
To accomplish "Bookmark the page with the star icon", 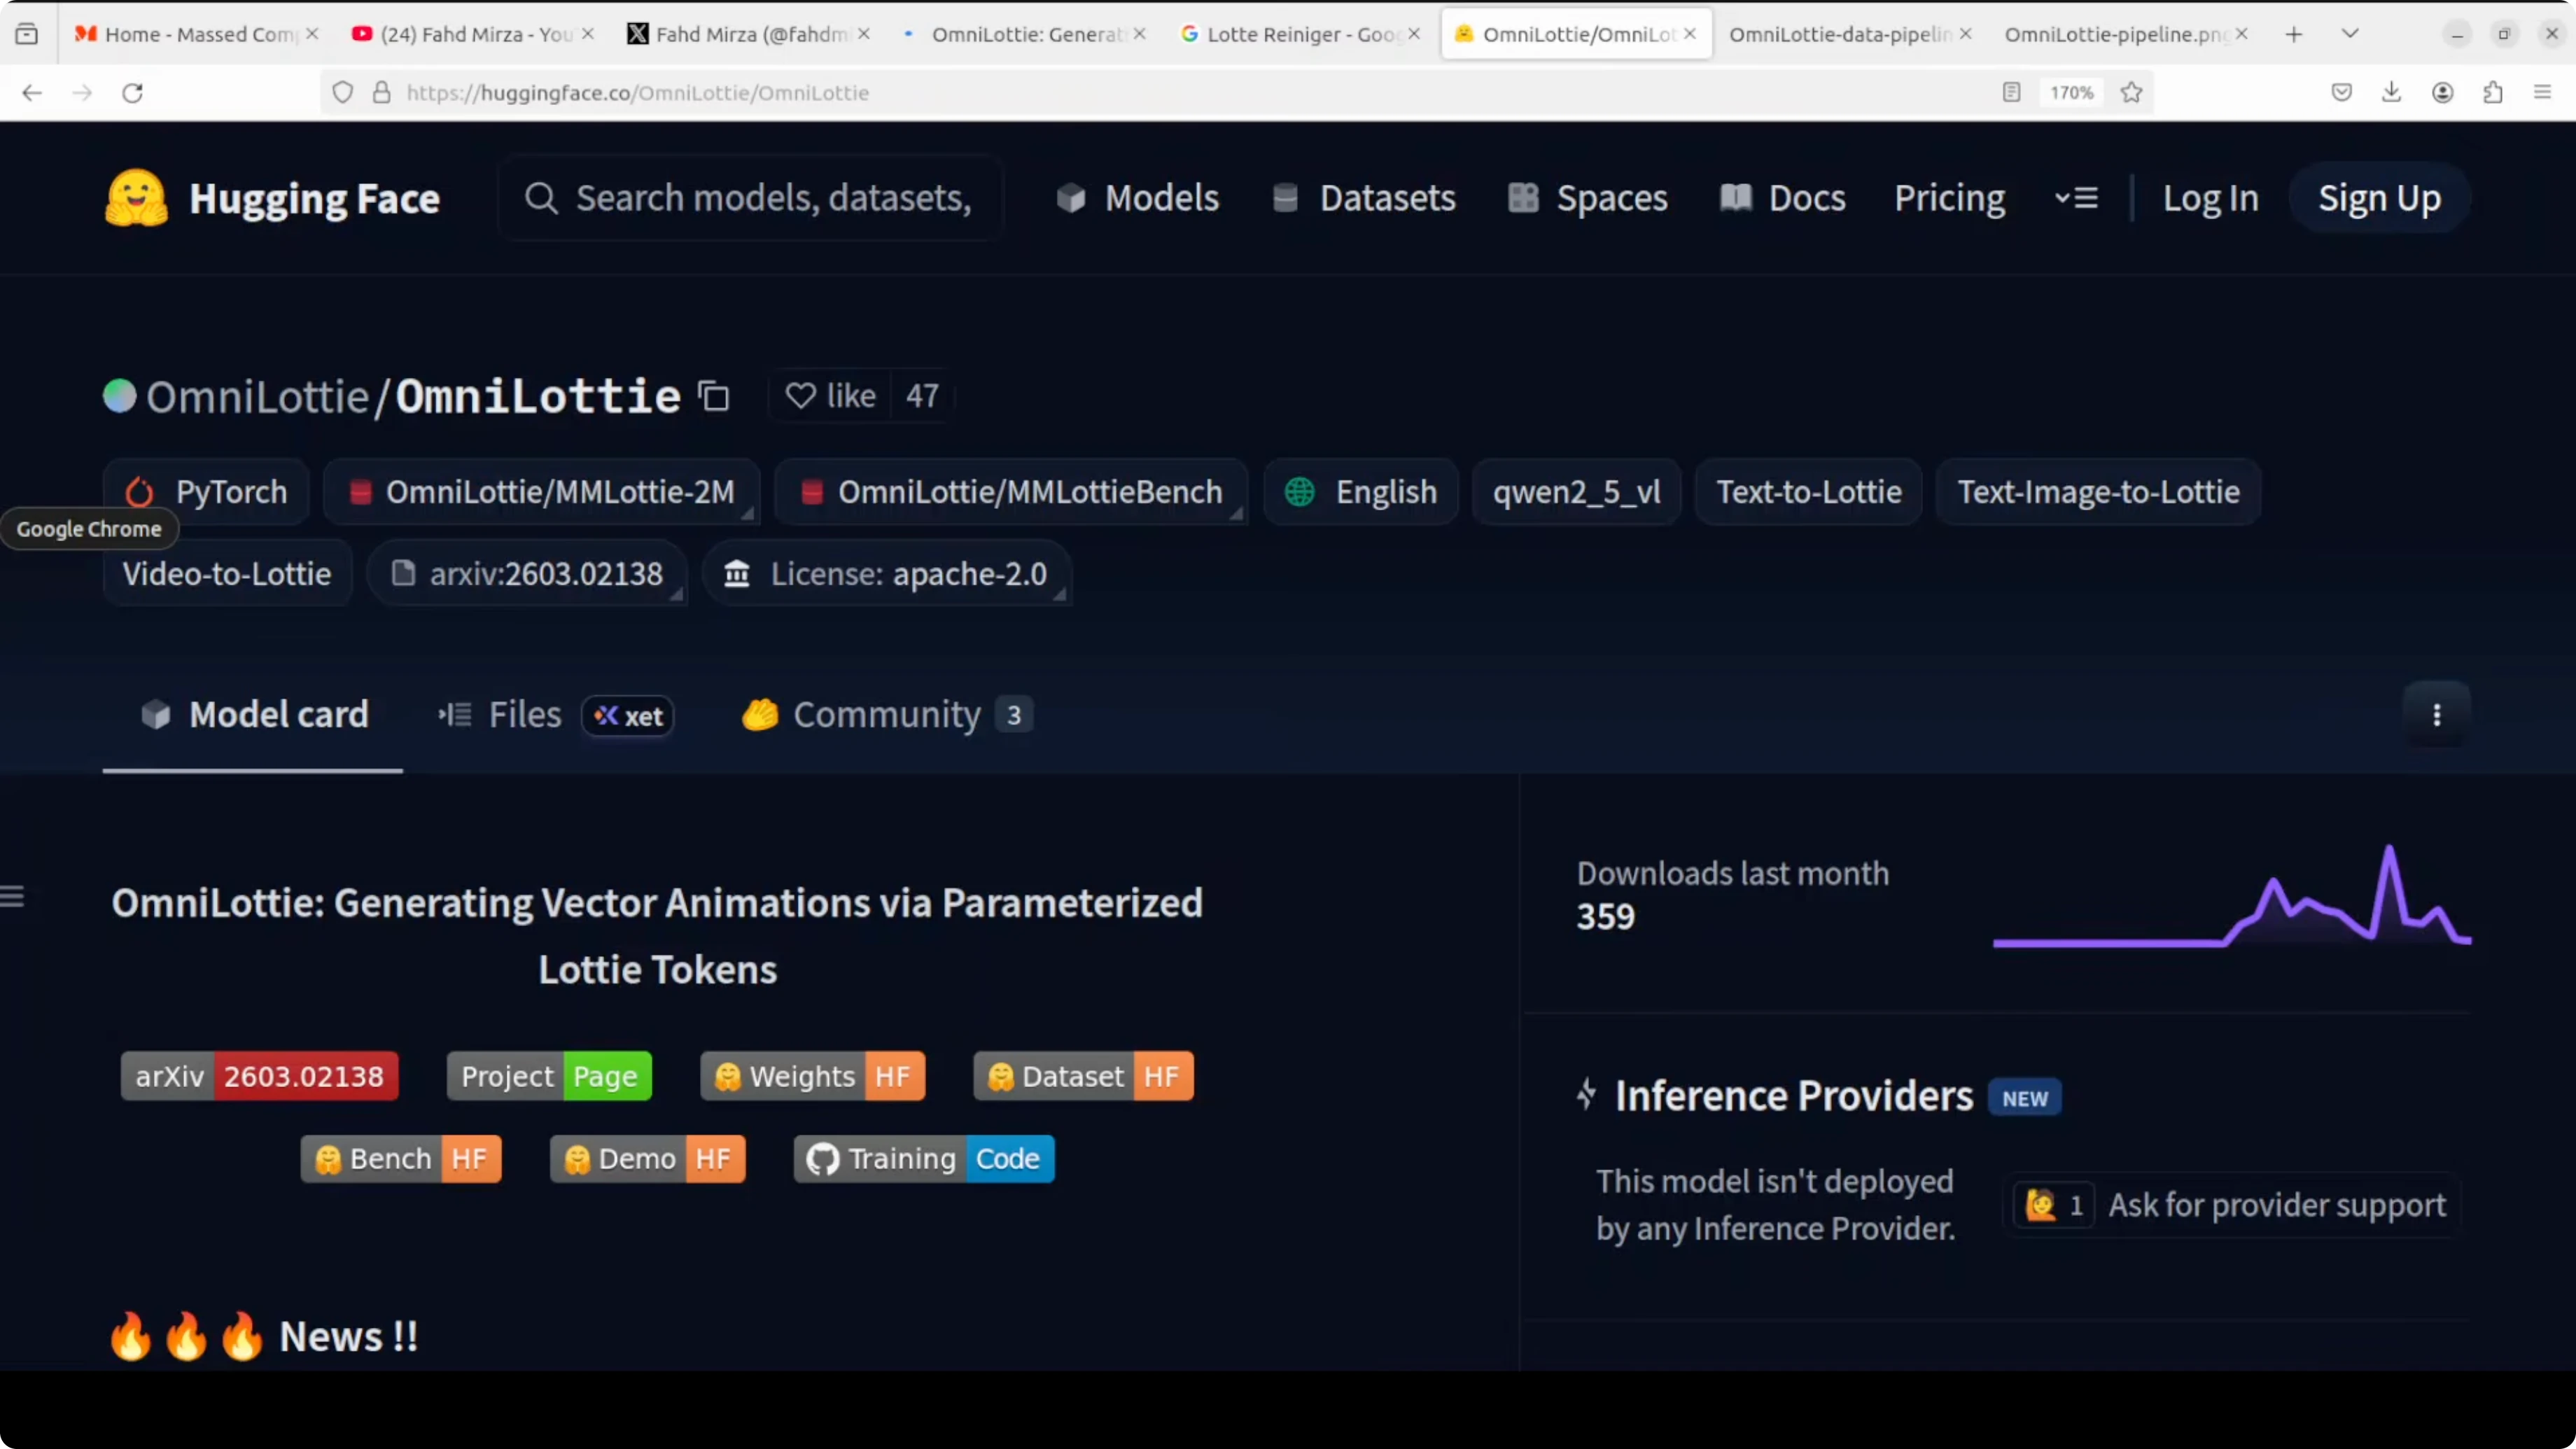I will click(2131, 92).
